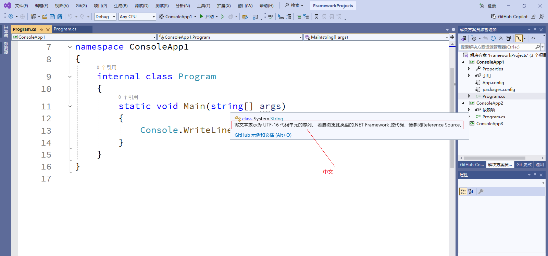This screenshot has height=256, width=548.
Task: Click the 启动 start button label
Action: point(210,16)
